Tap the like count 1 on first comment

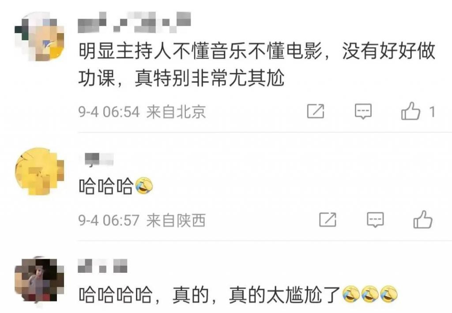click(432, 112)
